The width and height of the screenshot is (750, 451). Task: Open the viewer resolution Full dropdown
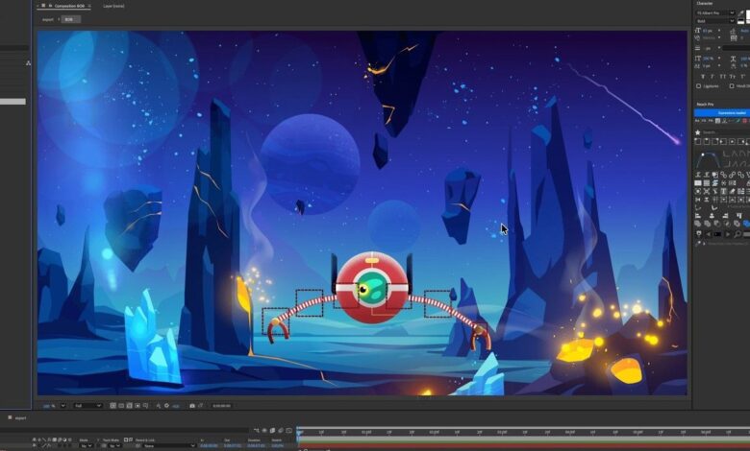coord(87,406)
